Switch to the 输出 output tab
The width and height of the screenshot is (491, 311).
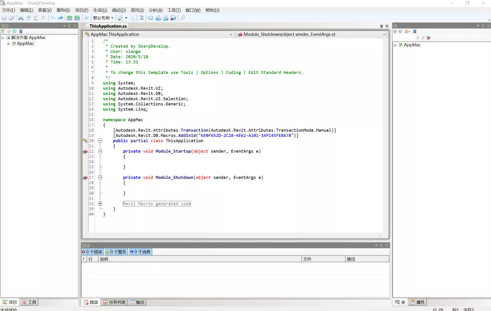coord(137,302)
